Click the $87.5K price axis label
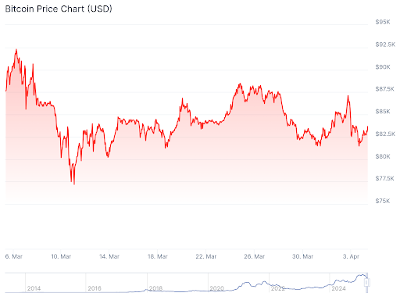 (x=385, y=89)
